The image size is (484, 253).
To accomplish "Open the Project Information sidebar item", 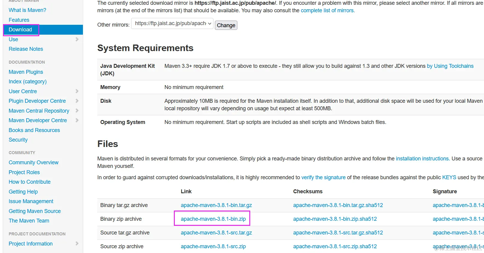I will 31,244.
